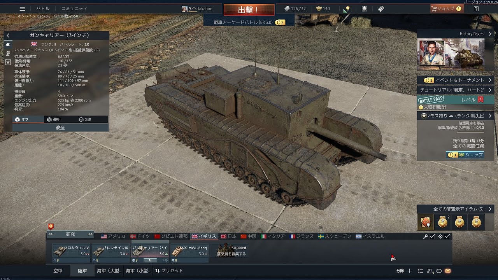This screenshot has width=498, height=280.
Task: Click the 出撃! battle button
Action: (249, 10)
